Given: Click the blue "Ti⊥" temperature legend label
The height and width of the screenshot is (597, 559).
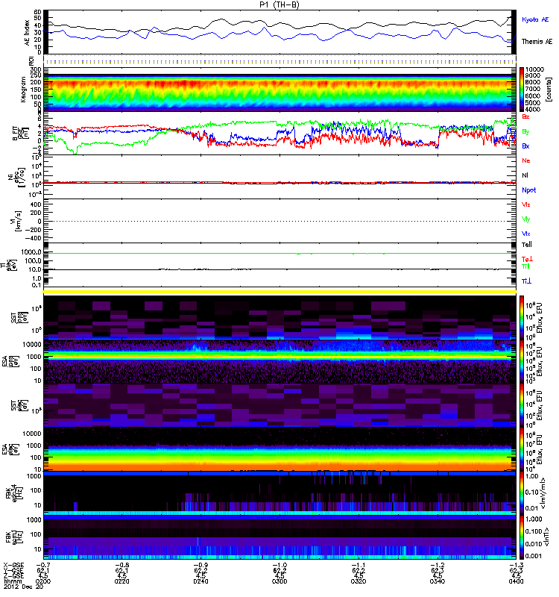Looking at the screenshot, I should [526, 281].
